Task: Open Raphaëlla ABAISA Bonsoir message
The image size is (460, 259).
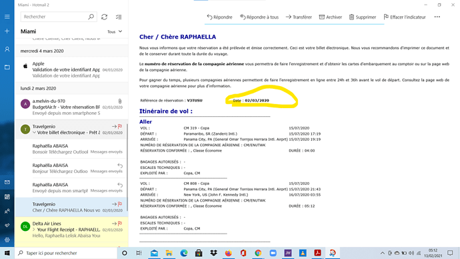Action: point(71,149)
